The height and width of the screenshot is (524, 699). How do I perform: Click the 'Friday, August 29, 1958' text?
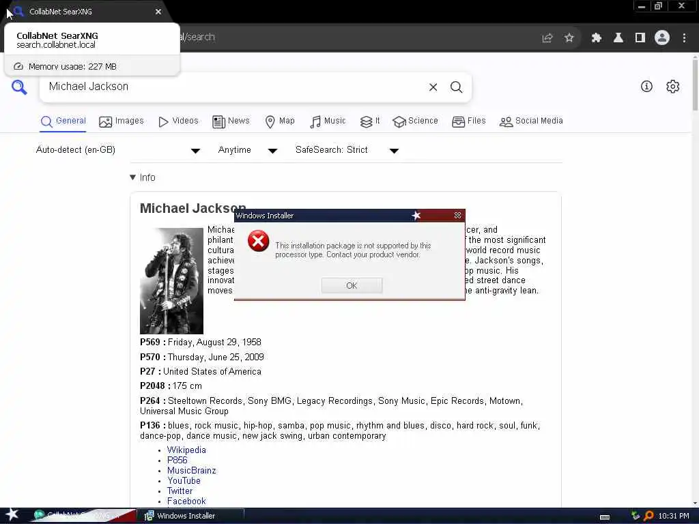(214, 343)
